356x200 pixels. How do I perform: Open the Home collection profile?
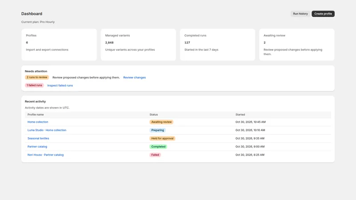(x=38, y=122)
